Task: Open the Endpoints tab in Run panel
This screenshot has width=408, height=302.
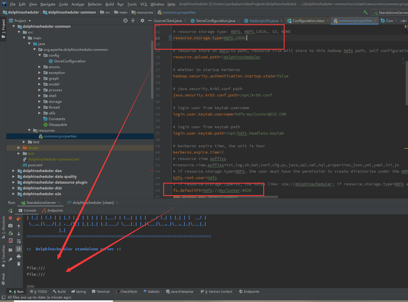Action: point(52,210)
